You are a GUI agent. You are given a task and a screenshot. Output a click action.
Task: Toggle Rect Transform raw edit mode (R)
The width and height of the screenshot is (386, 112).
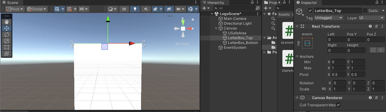click(381, 50)
